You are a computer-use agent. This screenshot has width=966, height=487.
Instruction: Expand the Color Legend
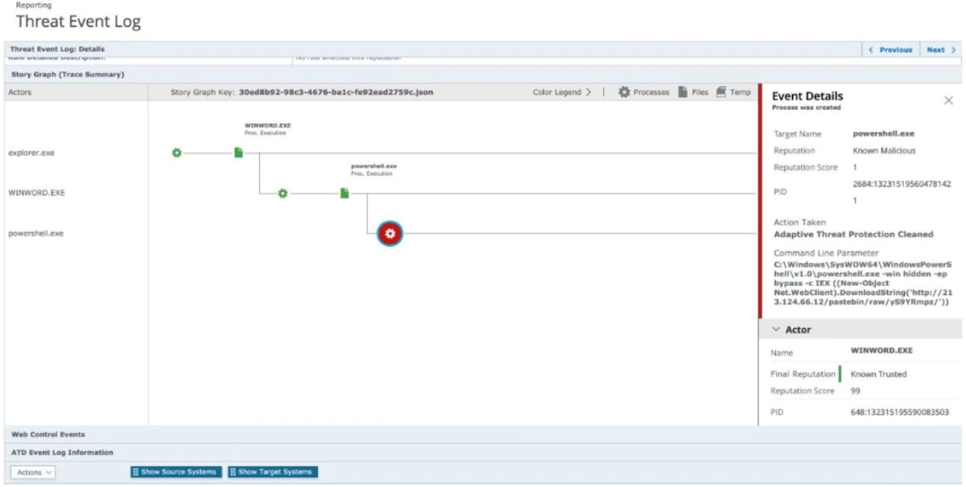[562, 92]
